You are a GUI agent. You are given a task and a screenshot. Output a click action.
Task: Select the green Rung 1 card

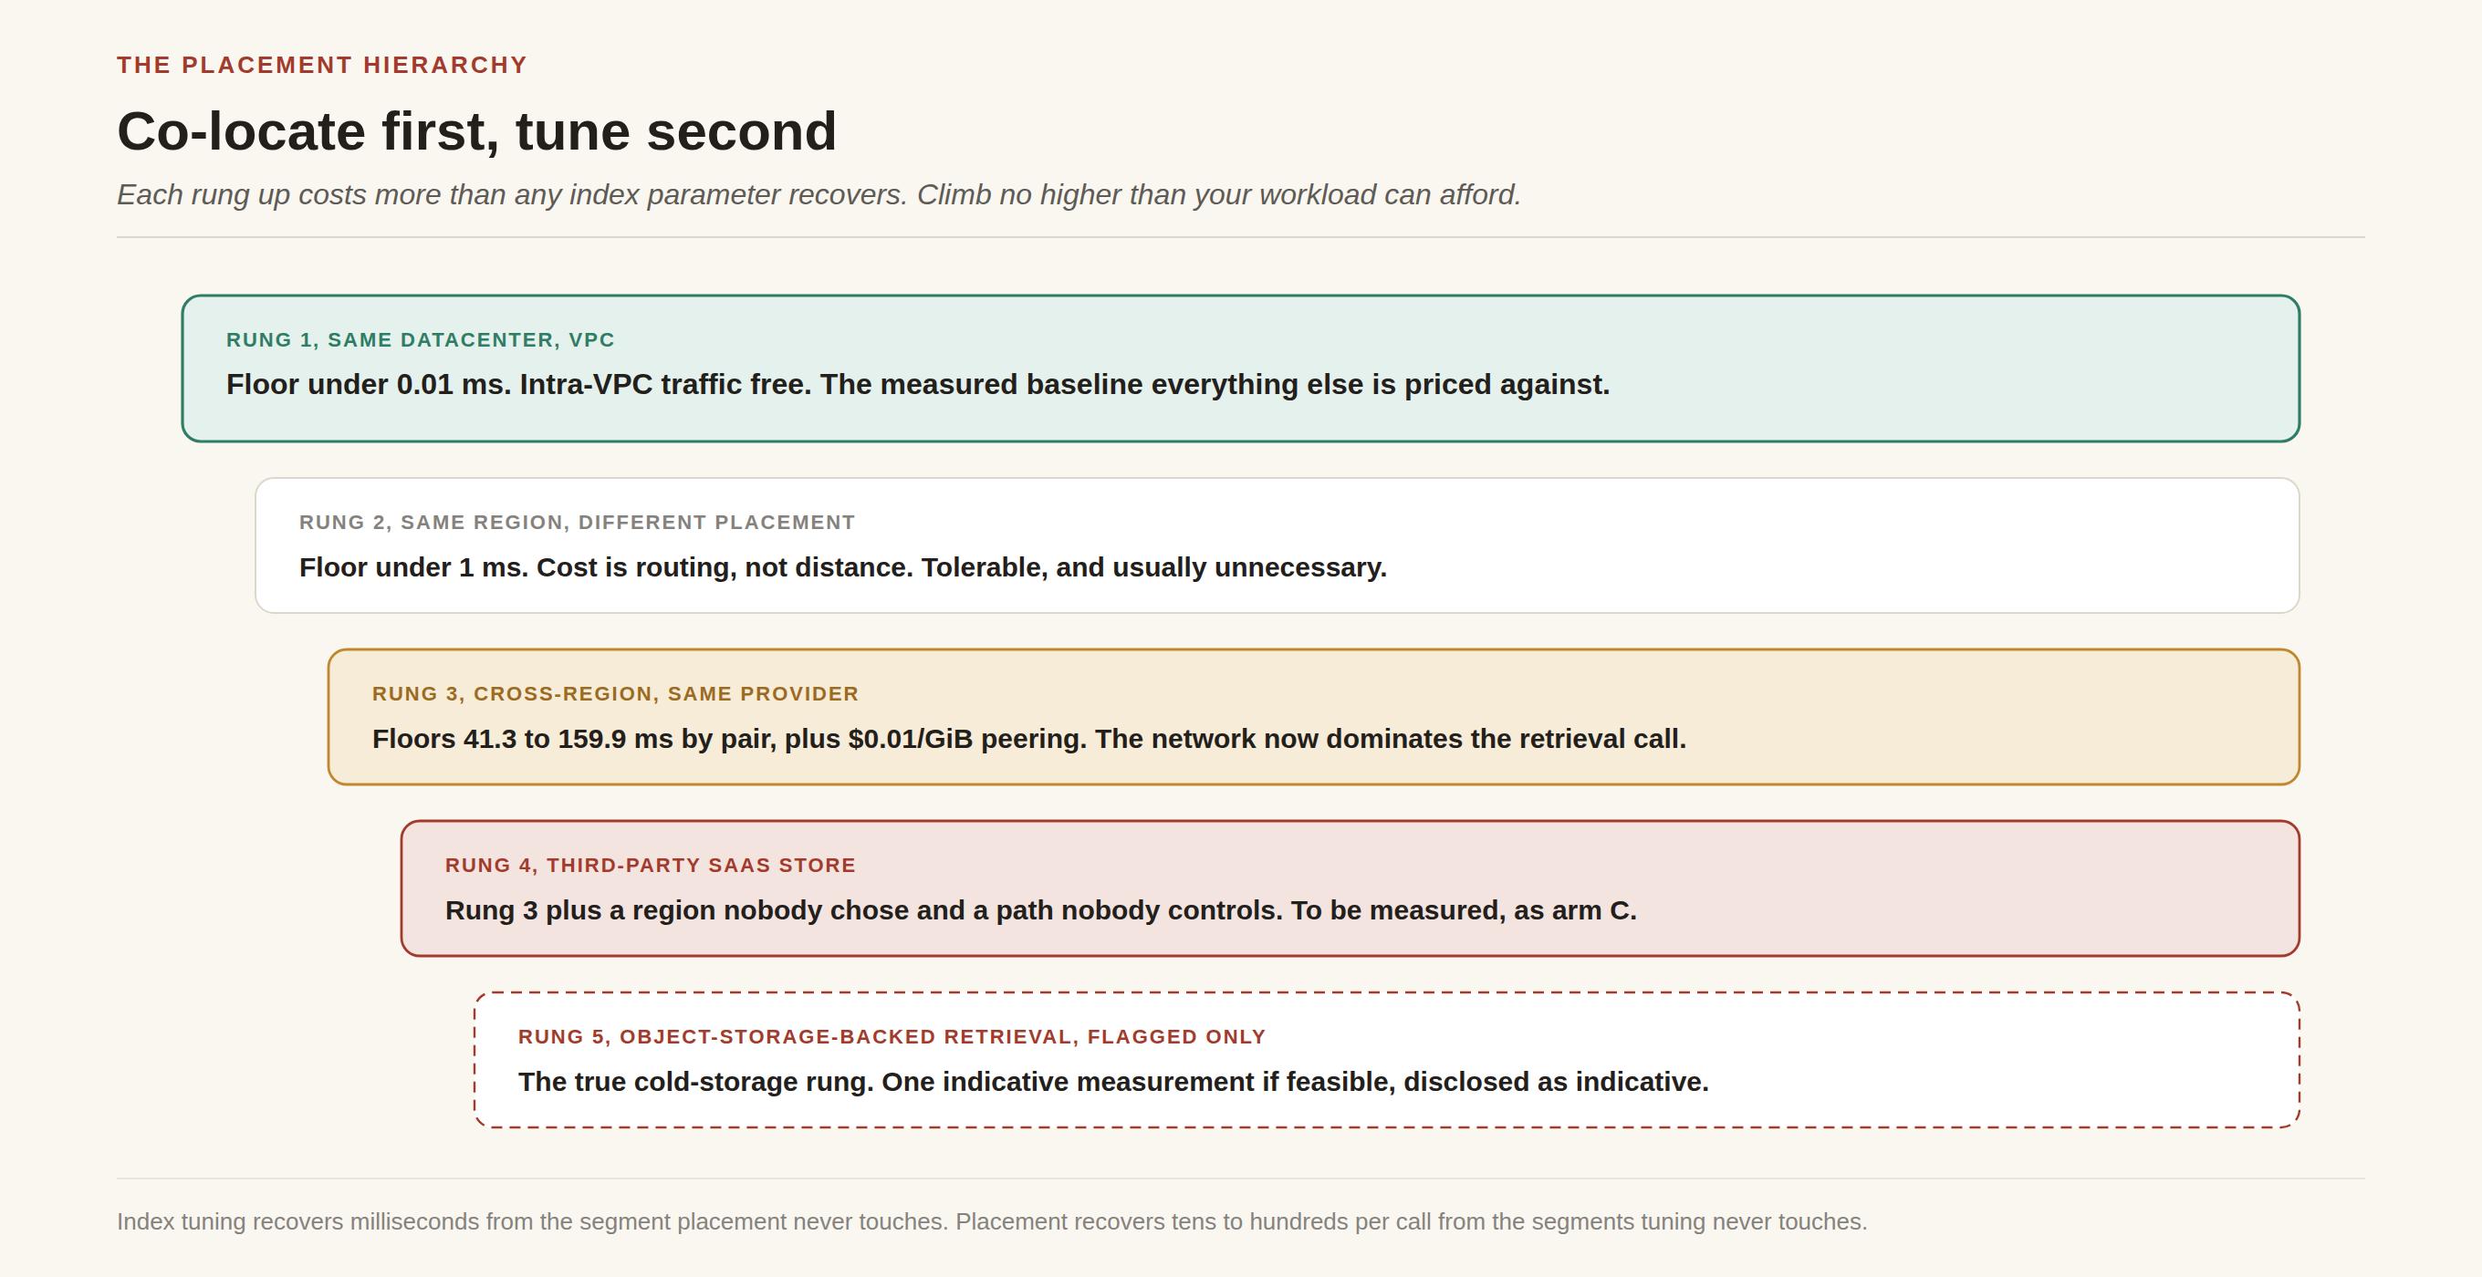click(1241, 369)
